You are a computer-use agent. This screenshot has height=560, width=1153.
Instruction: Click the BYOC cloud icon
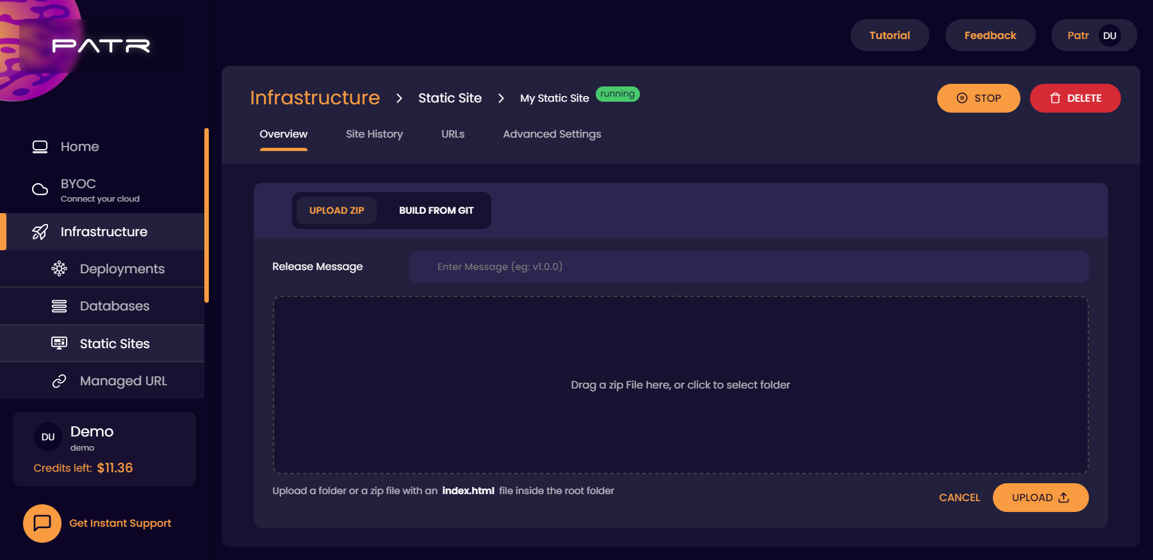coord(40,189)
